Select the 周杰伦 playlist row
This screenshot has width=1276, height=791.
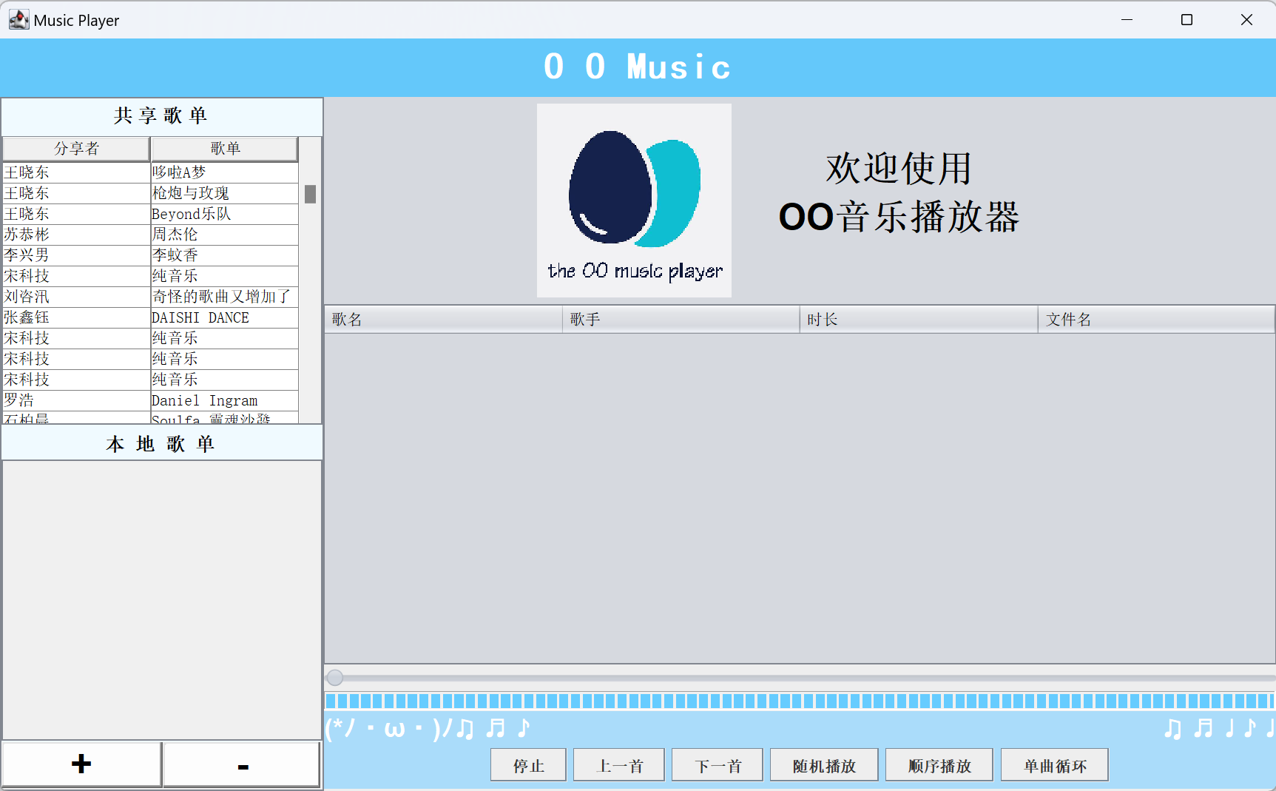tap(223, 235)
